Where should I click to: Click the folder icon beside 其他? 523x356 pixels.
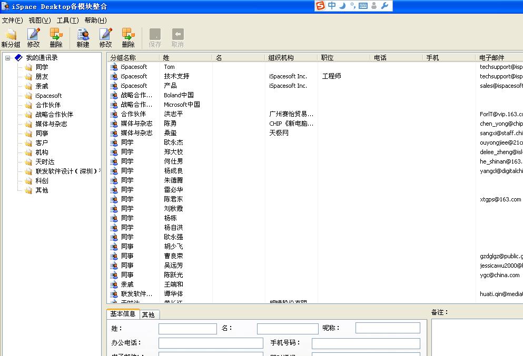coord(28,190)
